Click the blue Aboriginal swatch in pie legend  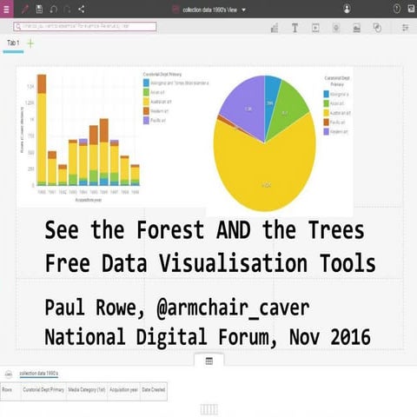pos(327,94)
